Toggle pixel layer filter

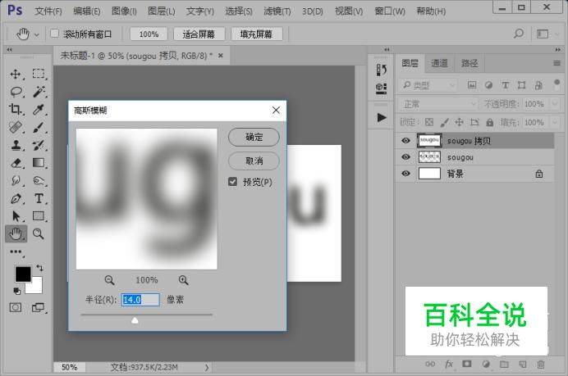pyautogui.click(x=472, y=85)
